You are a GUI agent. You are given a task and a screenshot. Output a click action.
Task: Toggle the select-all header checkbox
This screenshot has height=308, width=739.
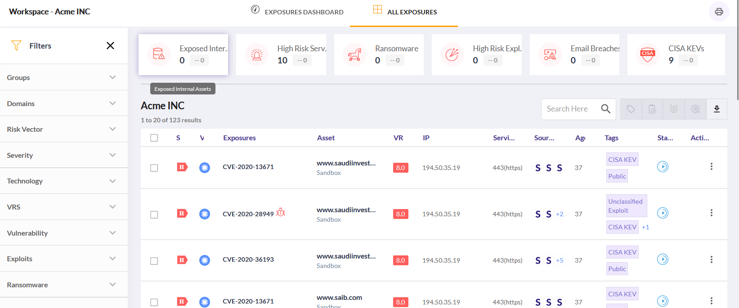tap(154, 138)
